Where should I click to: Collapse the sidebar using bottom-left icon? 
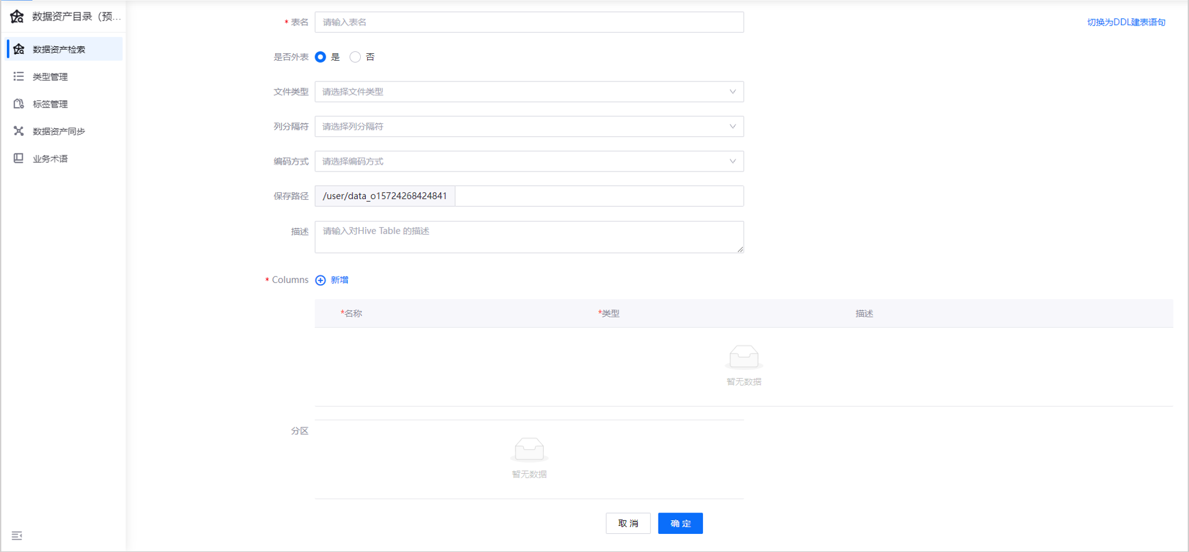point(17,536)
